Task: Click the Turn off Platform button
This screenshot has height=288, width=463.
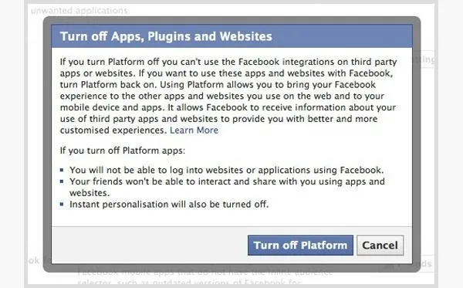Action: tap(300, 246)
